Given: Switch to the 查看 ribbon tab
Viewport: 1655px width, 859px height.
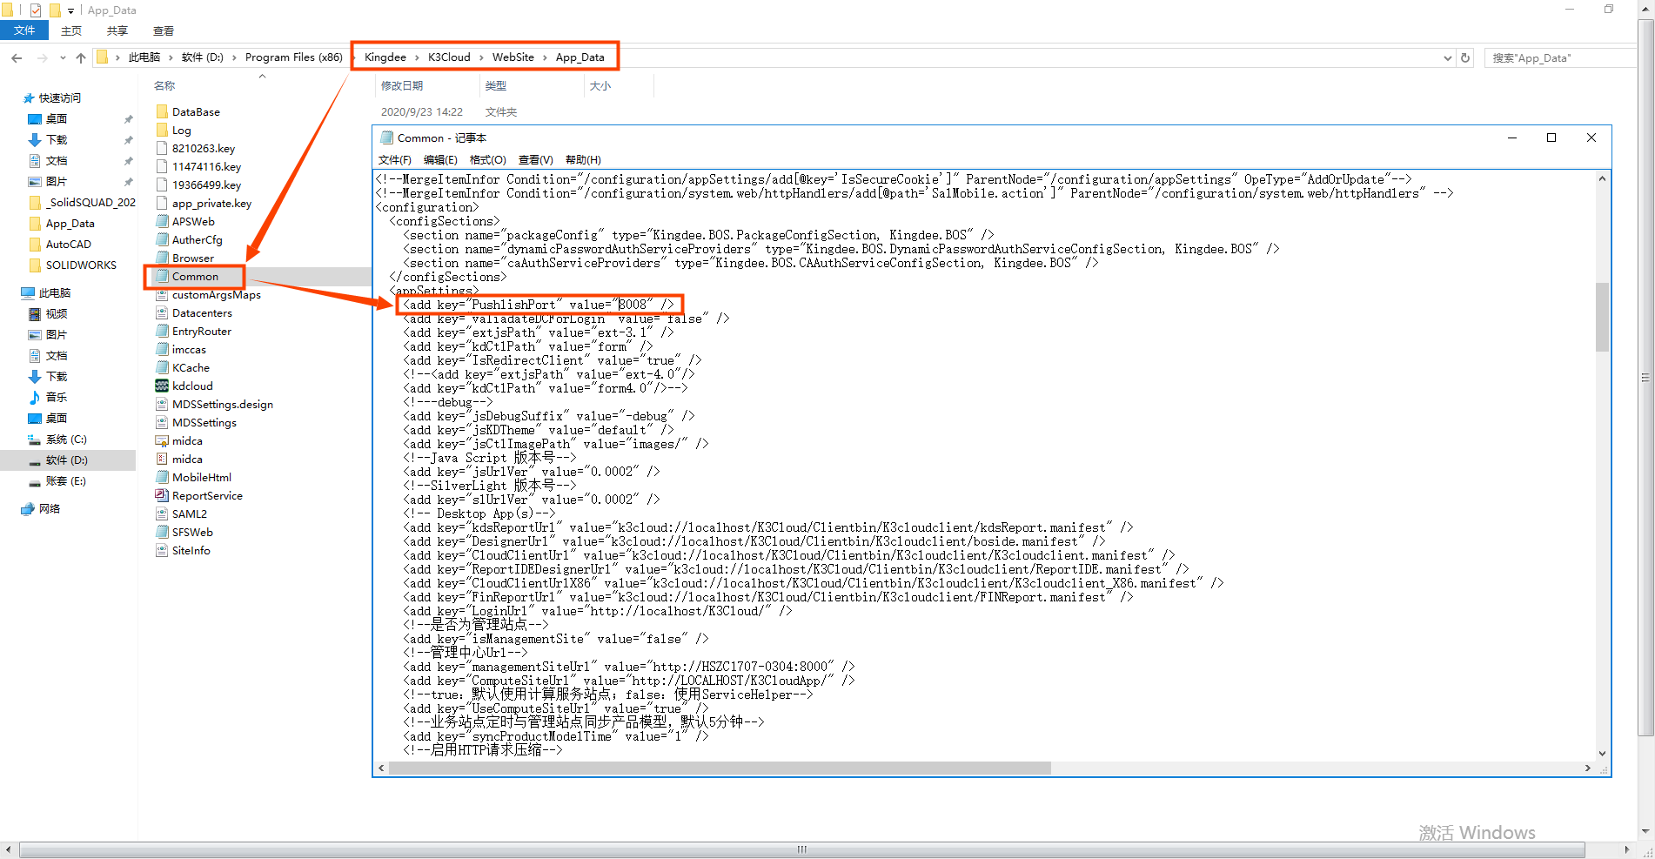Looking at the screenshot, I should 164,30.
